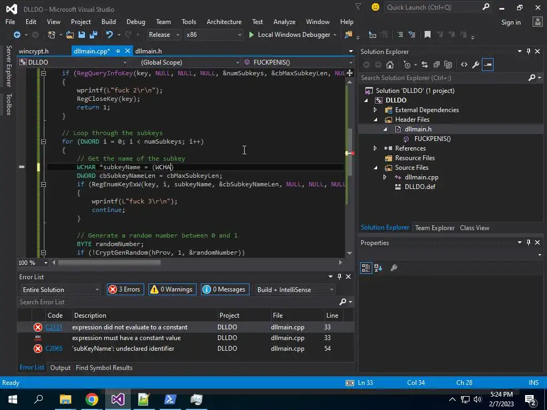This screenshot has width=547, height=410.
Task: Open the FUCKPENIS() member dropdown
Action: click(299, 62)
